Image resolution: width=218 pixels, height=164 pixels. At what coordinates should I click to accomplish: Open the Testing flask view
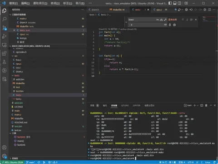coord(4,62)
